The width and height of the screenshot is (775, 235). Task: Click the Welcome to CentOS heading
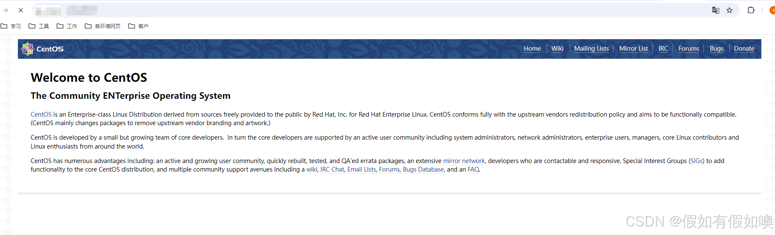(x=89, y=77)
